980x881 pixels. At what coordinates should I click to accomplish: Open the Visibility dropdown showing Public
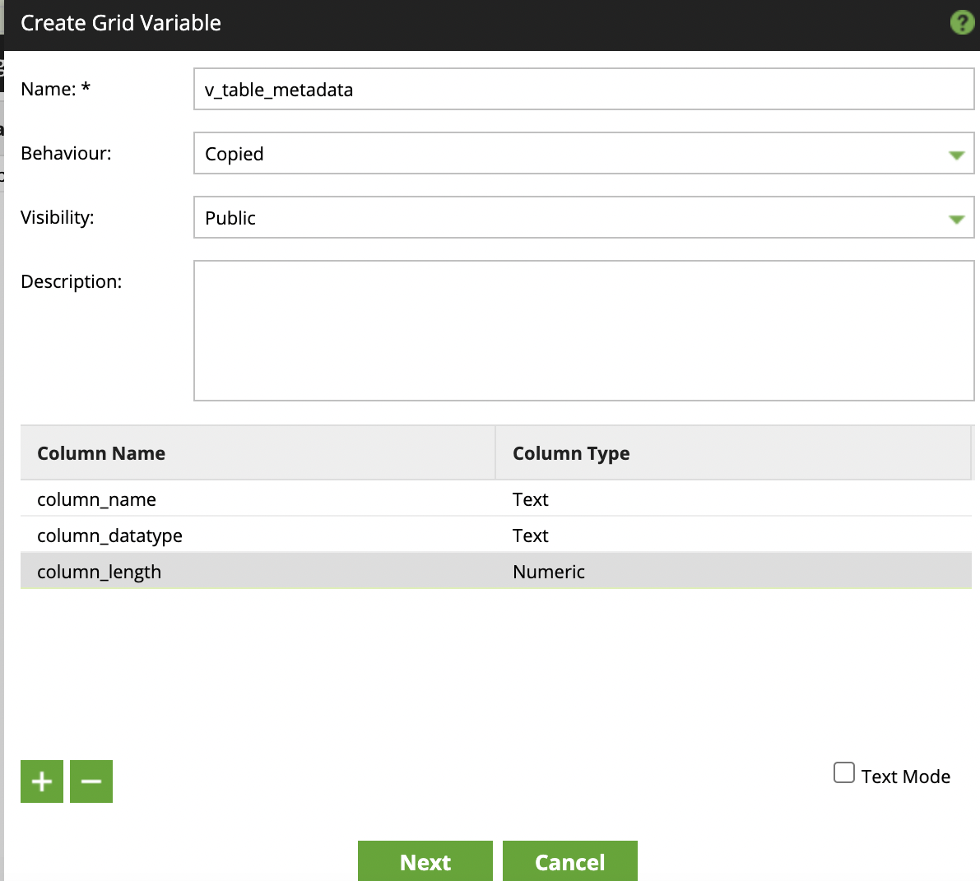tap(583, 217)
